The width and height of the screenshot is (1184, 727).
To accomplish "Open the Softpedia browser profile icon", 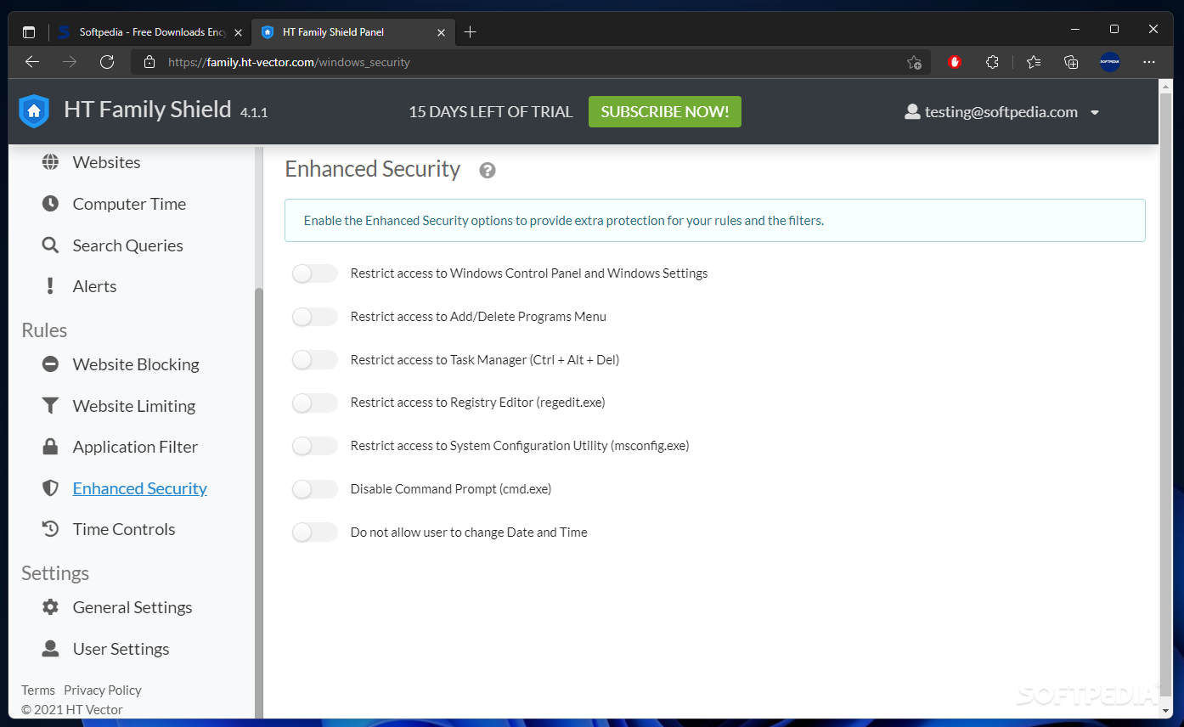I will click(x=1110, y=62).
